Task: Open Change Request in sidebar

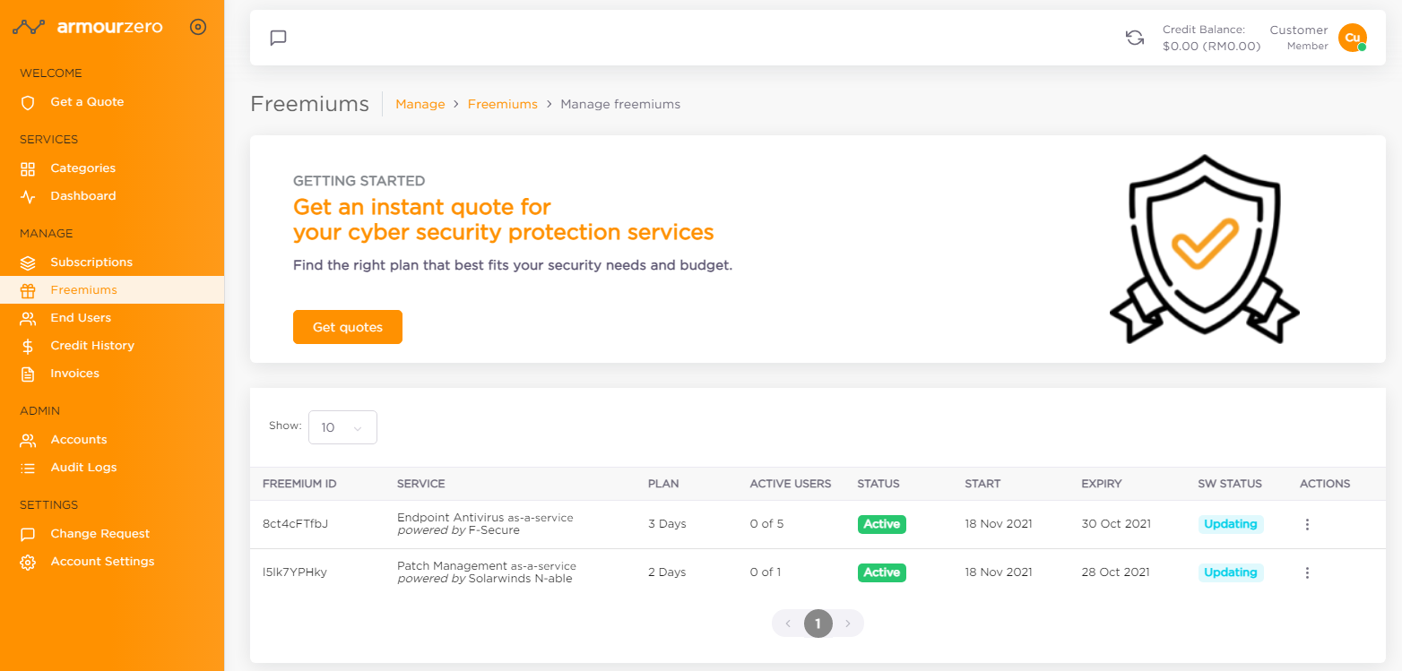Action: (112, 534)
